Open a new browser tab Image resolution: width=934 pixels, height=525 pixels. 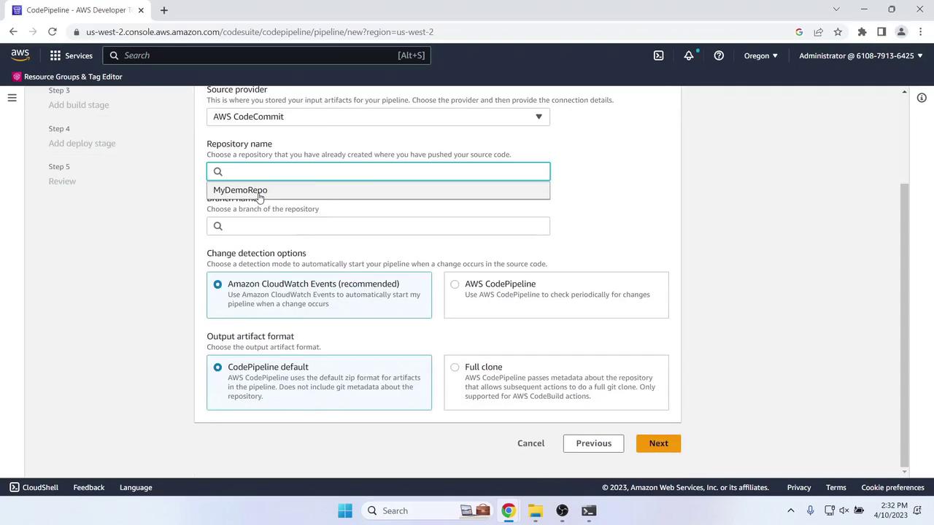click(164, 10)
